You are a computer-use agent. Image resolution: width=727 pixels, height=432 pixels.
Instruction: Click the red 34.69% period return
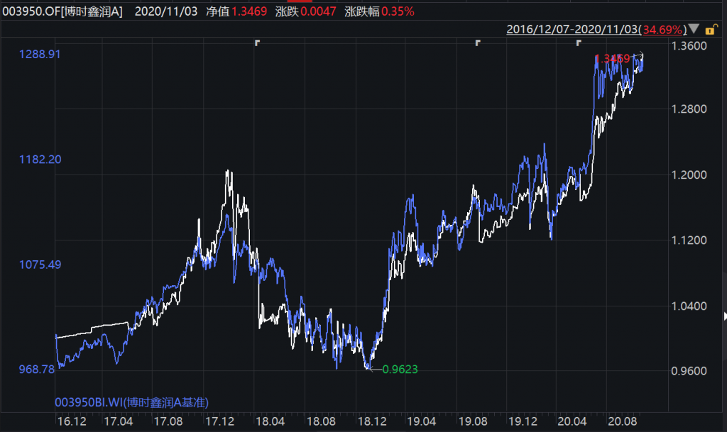[662, 30]
